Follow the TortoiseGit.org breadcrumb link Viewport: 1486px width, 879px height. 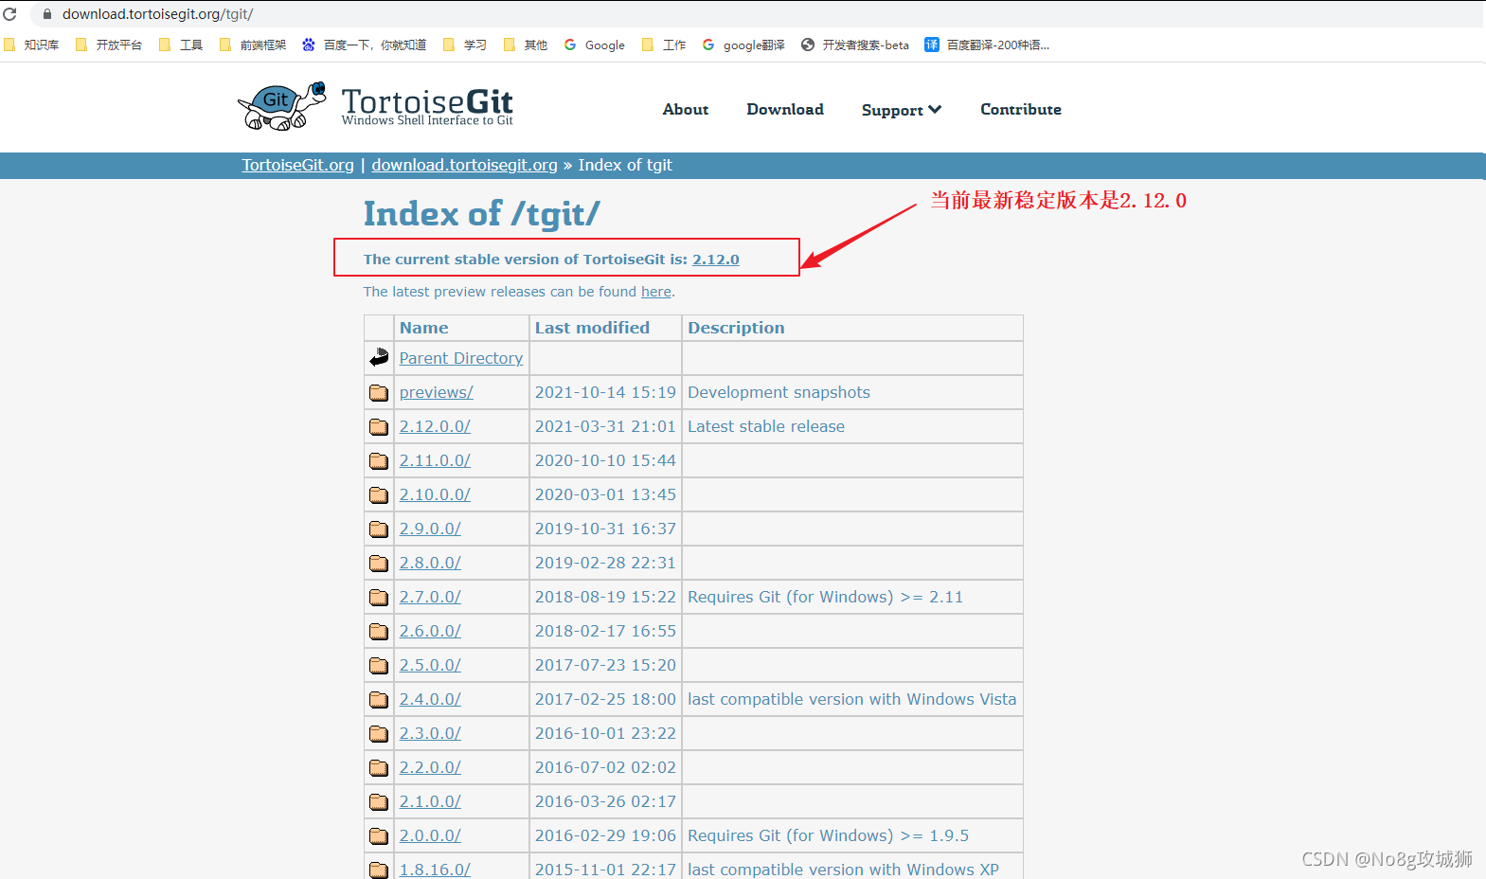tap(298, 165)
